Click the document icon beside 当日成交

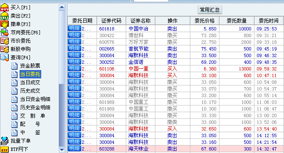click(14, 83)
